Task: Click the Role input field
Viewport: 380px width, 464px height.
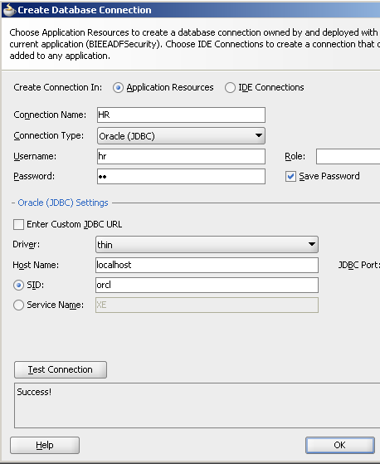Action: click(x=348, y=156)
